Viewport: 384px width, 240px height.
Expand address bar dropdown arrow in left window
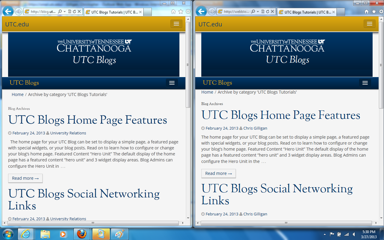tap(64, 12)
